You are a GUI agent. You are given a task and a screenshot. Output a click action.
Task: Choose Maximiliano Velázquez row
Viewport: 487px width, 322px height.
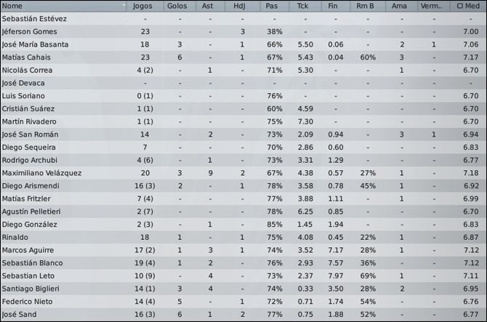pyautogui.click(x=41, y=173)
